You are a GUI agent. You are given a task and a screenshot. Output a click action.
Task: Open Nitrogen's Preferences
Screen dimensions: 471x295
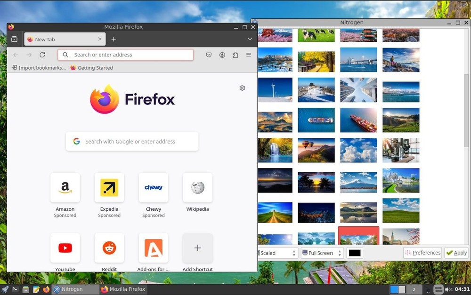(x=422, y=253)
